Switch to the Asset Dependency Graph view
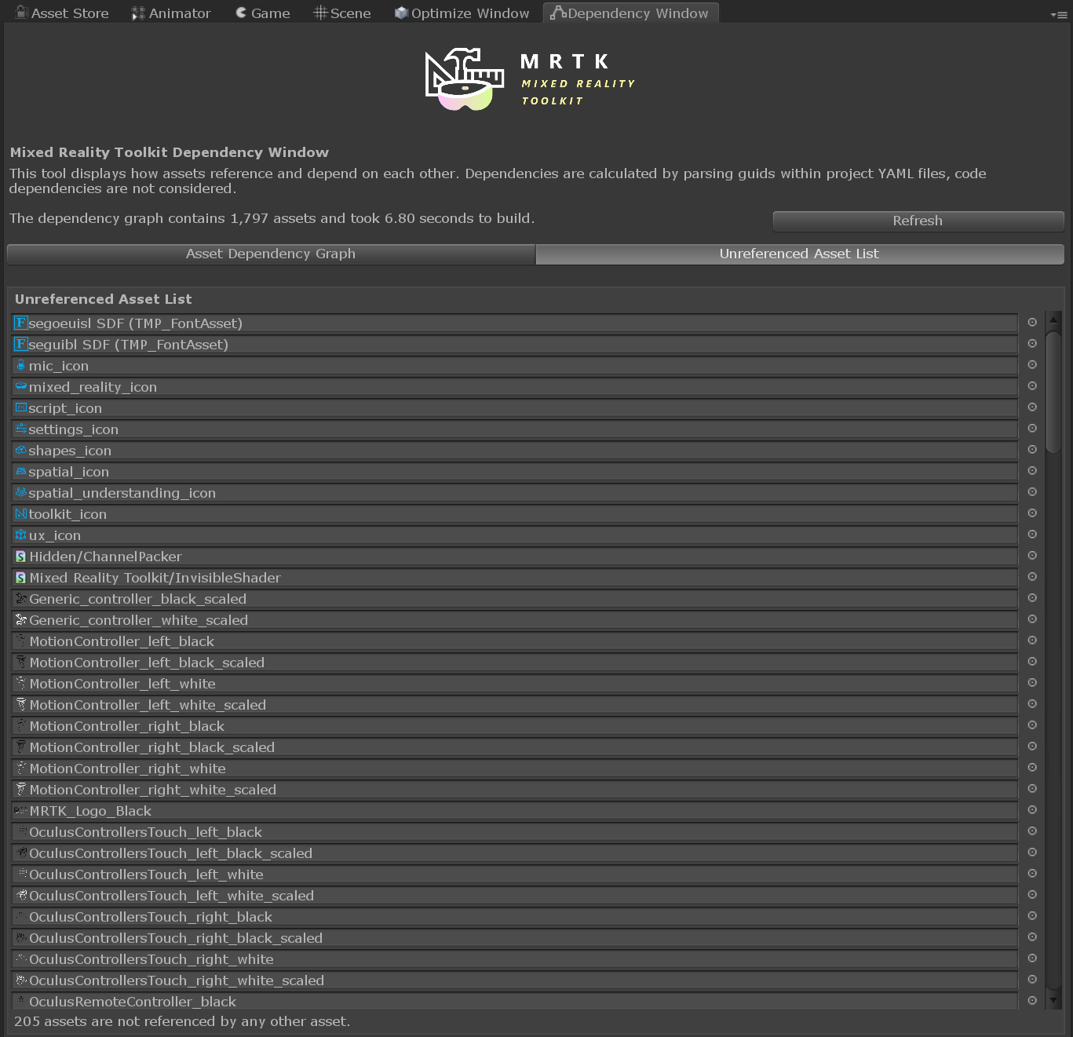The height and width of the screenshot is (1037, 1073). click(271, 254)
